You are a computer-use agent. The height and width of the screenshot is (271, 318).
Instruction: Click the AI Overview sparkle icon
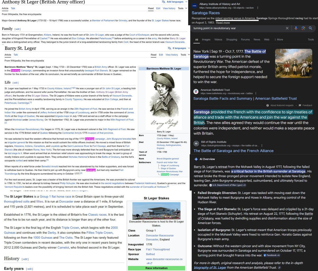click(x=196, y=159)
